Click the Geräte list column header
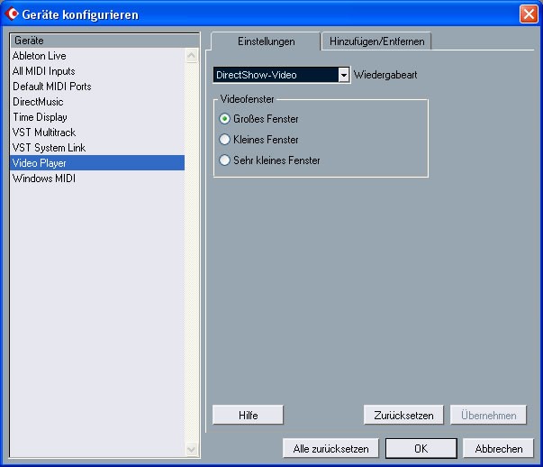 [x=105, y=41]
